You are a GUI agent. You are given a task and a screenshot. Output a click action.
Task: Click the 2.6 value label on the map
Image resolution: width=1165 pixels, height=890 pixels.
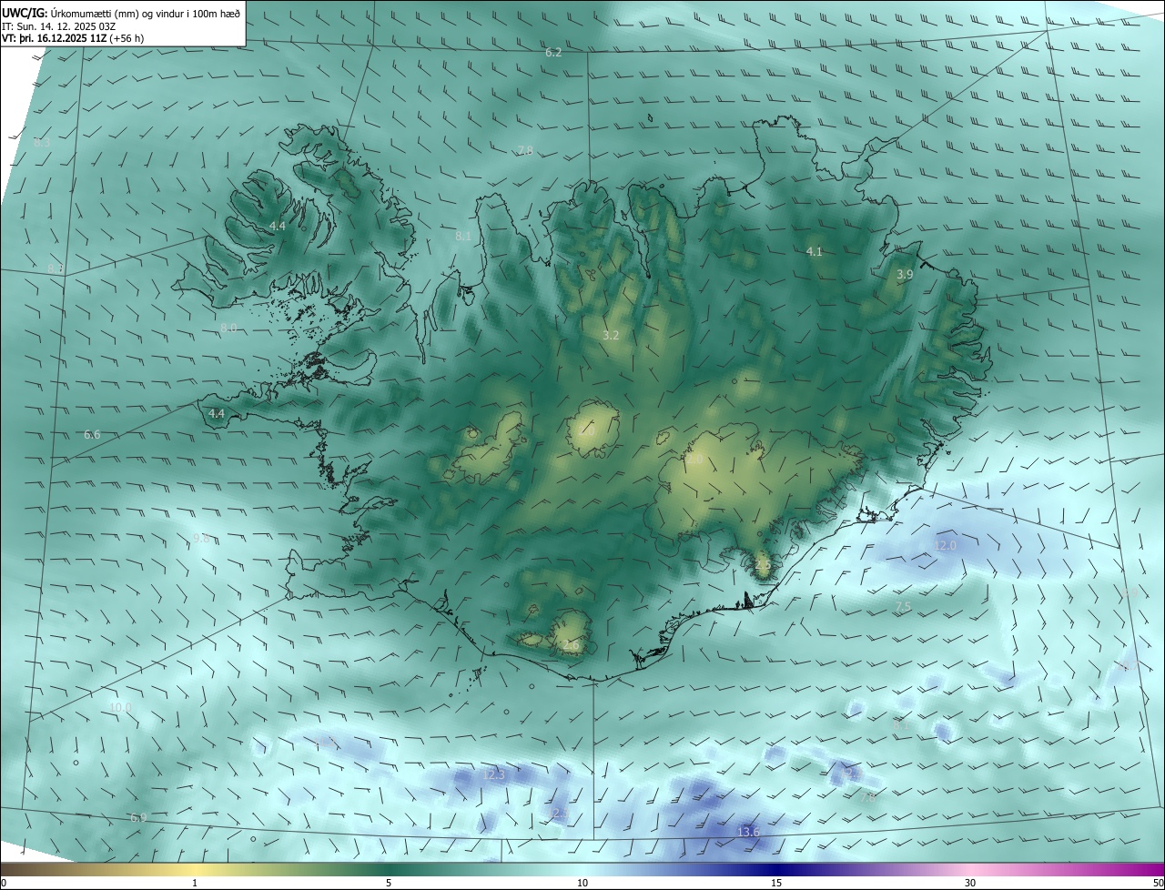tap(572, 645)
